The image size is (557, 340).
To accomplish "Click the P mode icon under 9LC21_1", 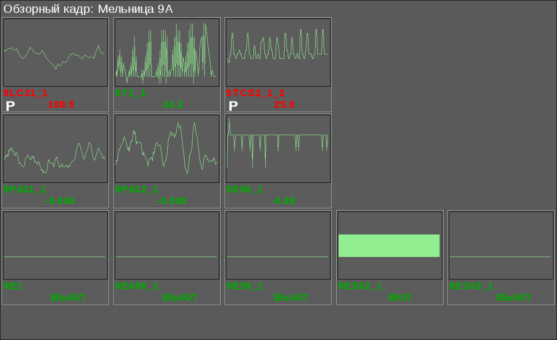I will click(10, 106).
